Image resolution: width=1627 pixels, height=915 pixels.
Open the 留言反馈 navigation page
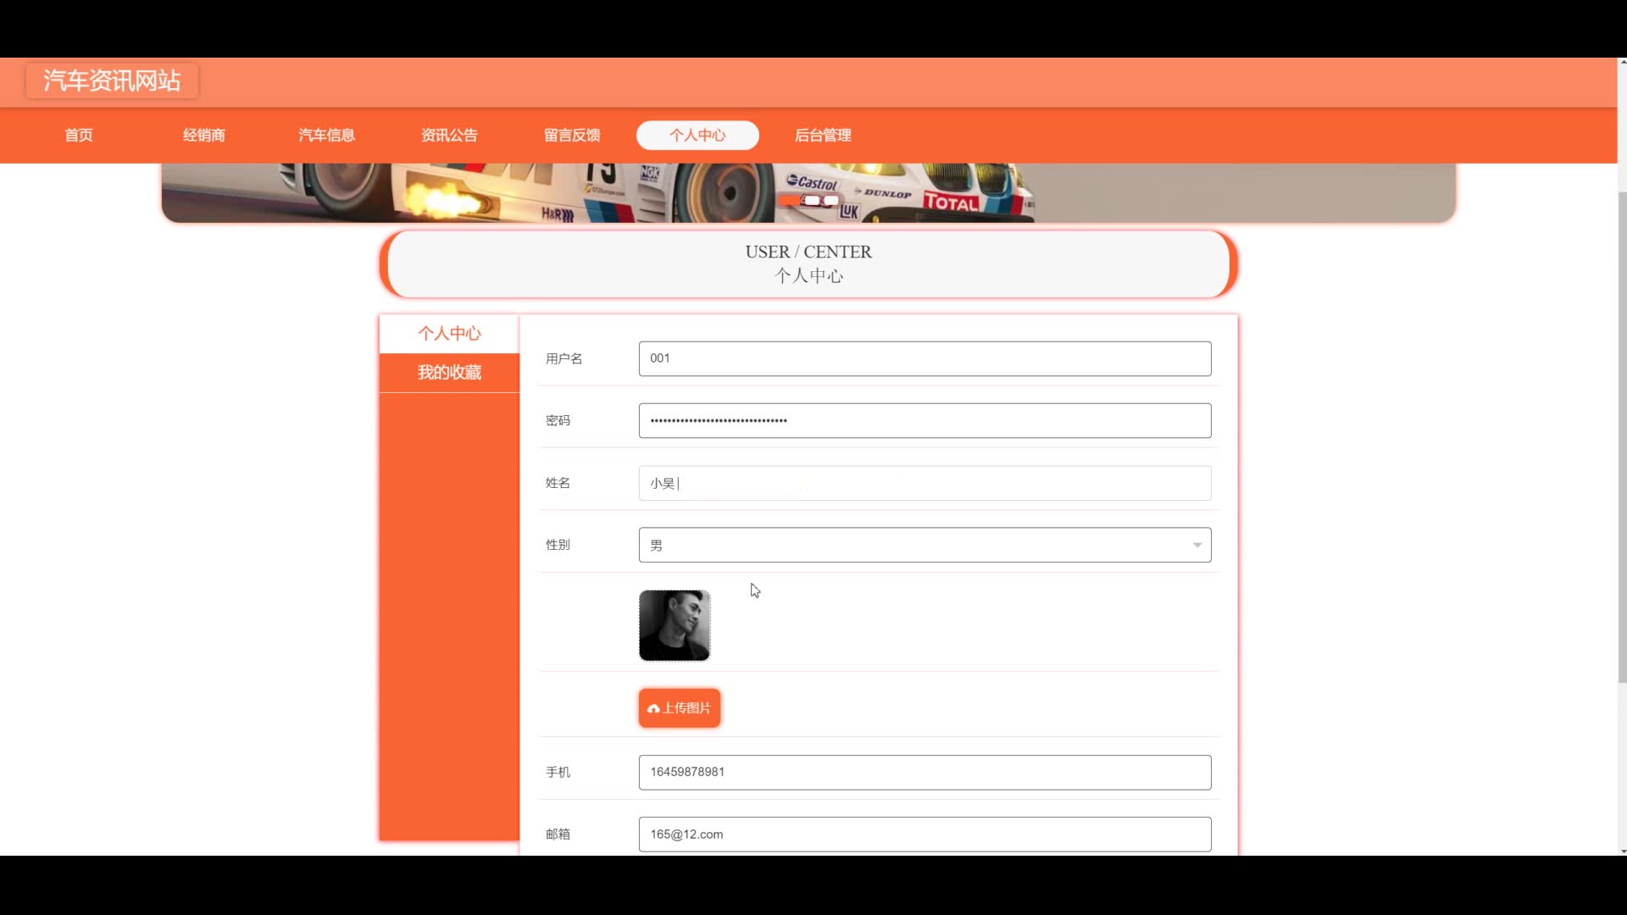(x=572, y=136)
